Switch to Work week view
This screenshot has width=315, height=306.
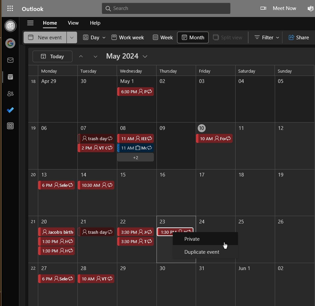tap(128, 37)
